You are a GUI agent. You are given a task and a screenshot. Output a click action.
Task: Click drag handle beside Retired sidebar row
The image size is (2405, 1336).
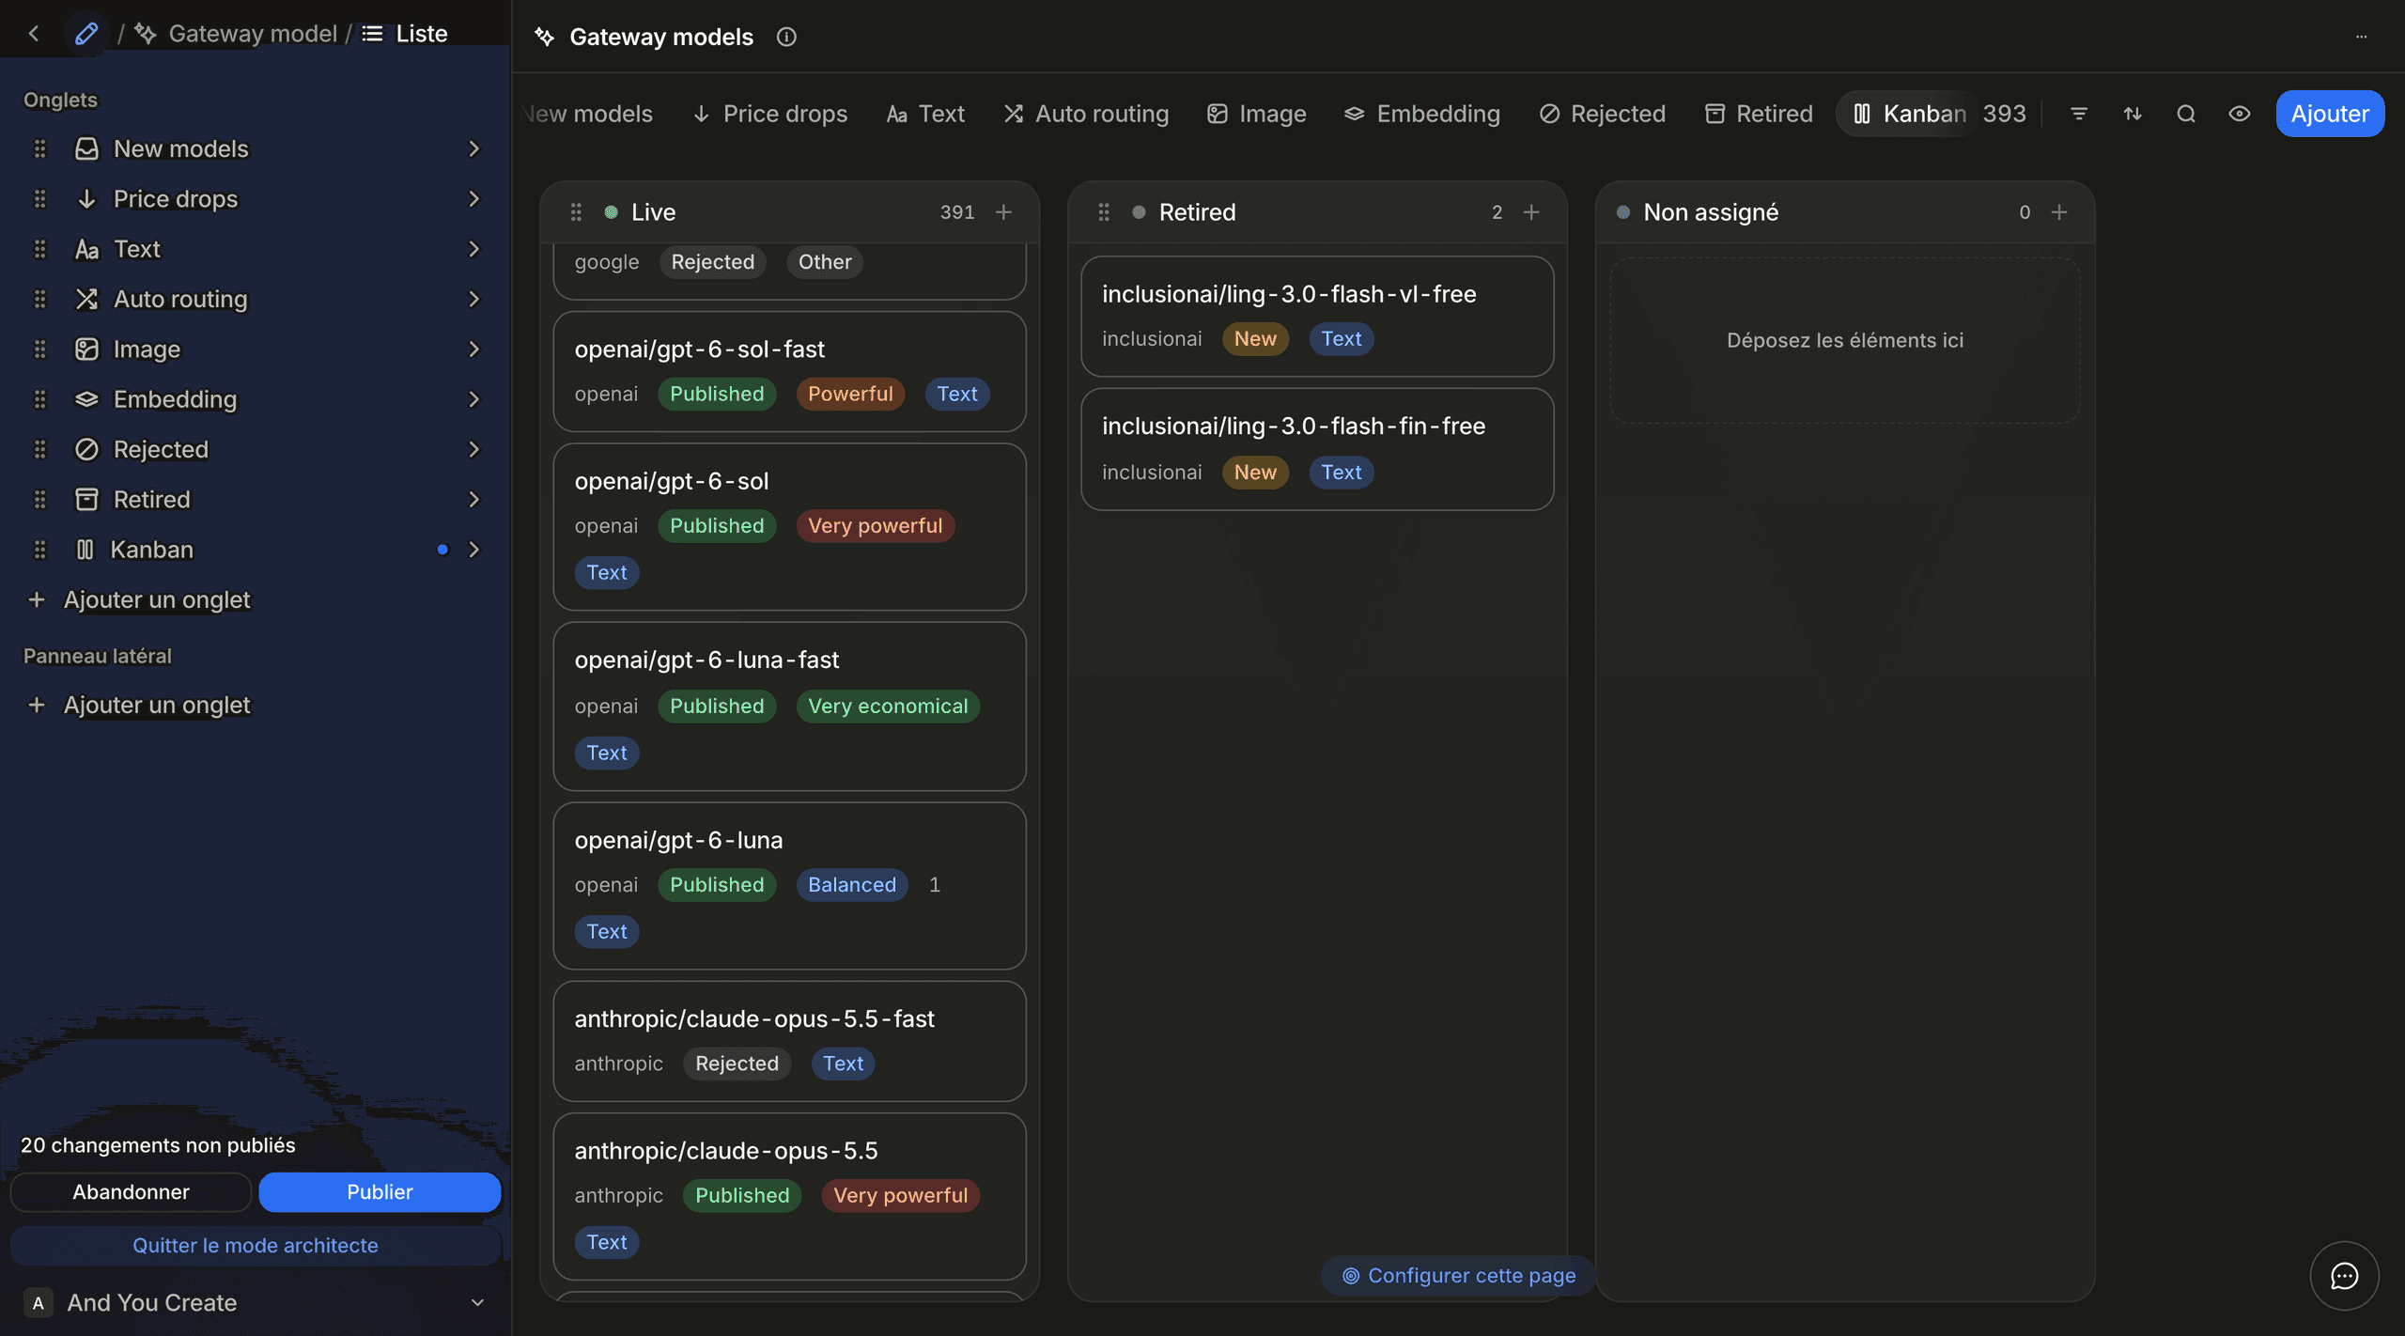[x=39, y=500]
